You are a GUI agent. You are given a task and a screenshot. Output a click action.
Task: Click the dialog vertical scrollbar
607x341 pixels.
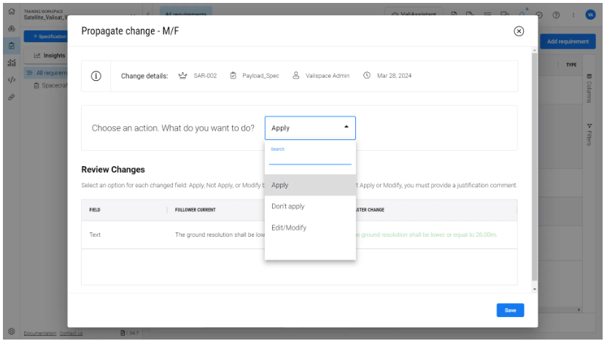[x=534, y=167]
